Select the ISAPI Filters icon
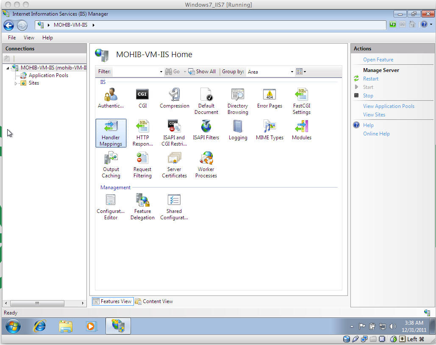 tap(206, 126)
